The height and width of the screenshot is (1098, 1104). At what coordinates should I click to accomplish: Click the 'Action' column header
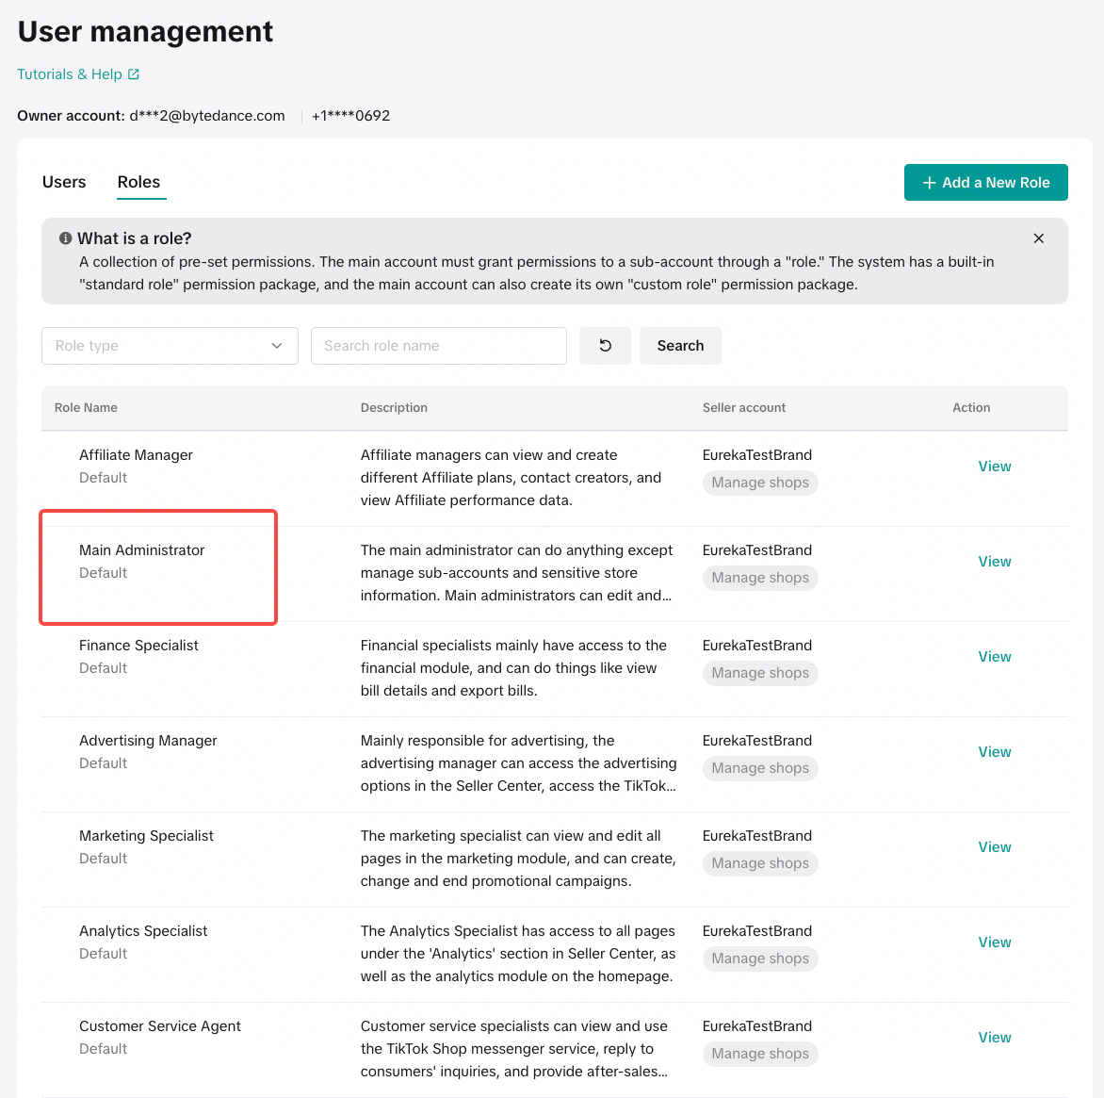tap(971, 407)
